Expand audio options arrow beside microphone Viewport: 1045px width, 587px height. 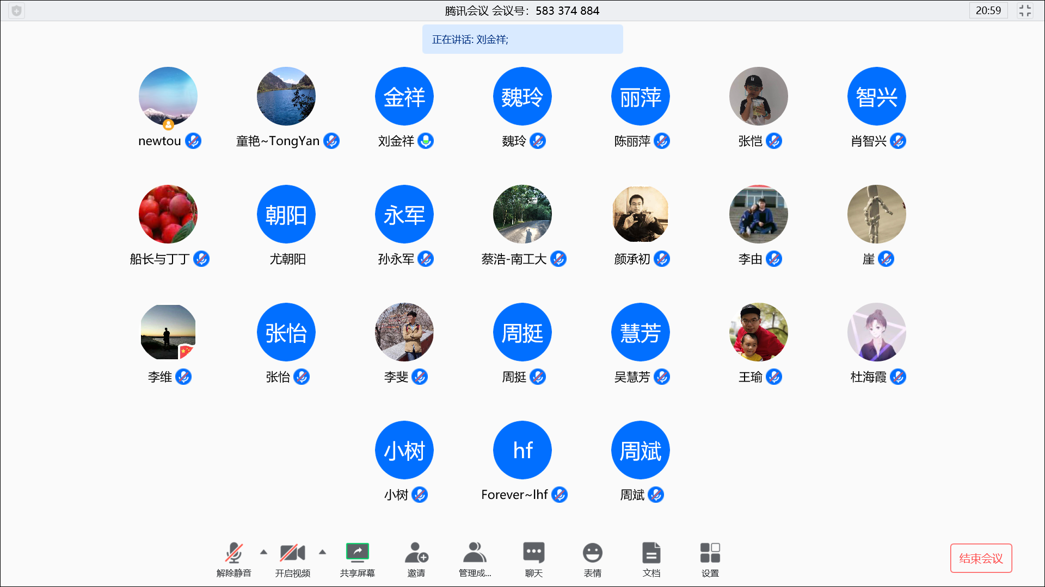tap(264, 552)
